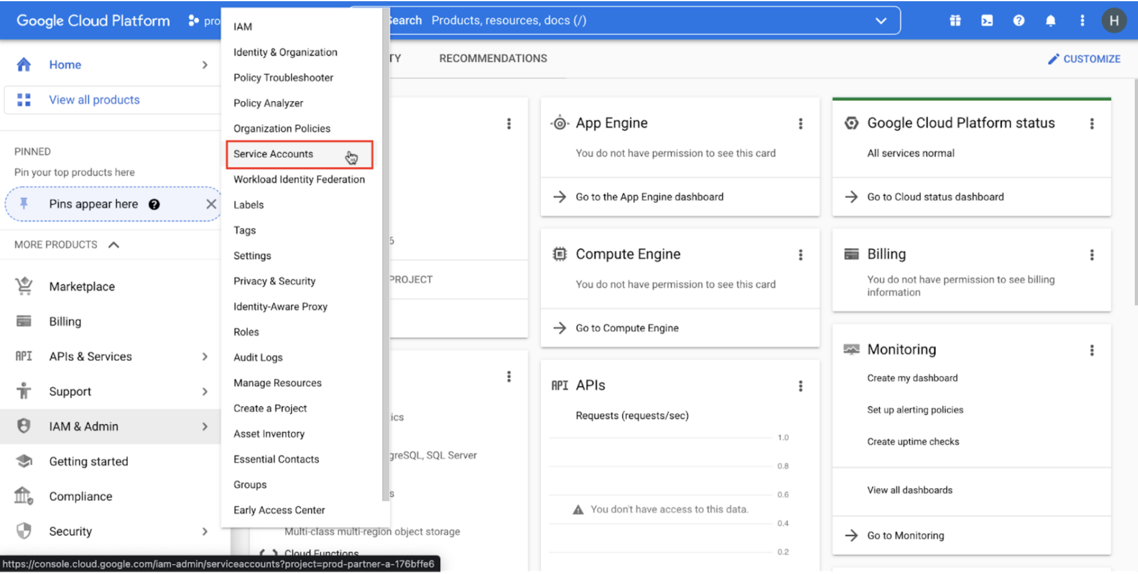Click the pencil icon on Customize

(1053, 58)
